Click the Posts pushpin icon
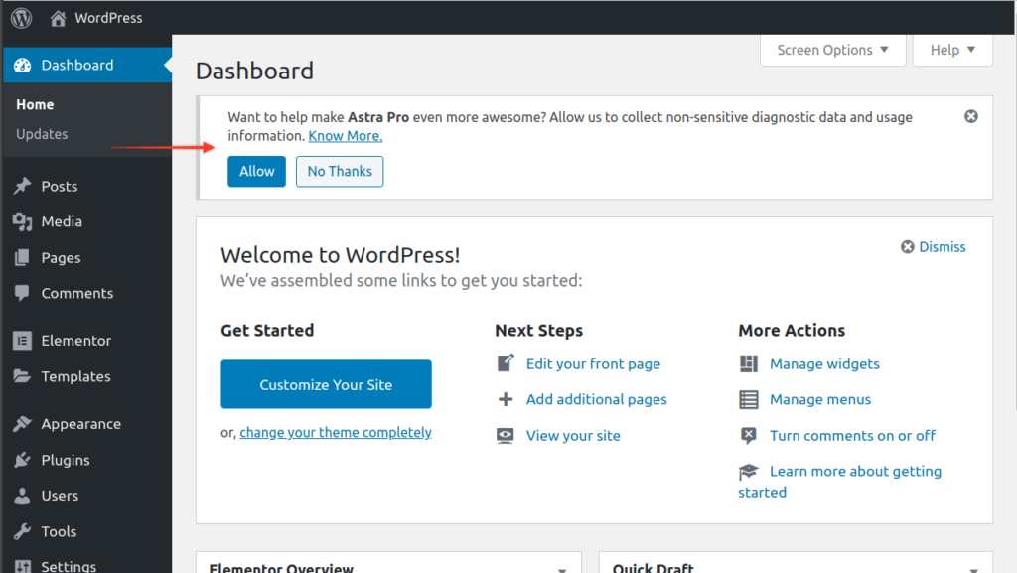This screenshot has height=573, width=1017. (22, 186)
